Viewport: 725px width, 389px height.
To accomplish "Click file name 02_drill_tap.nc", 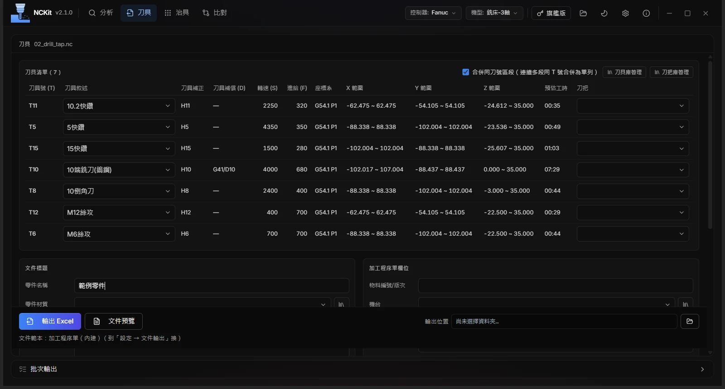I will coord(53,44).
